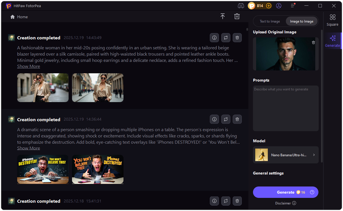Delete all history with top trash icon
Screen dimensions: 343x211
pyautogui.click(x=237, y=16)
